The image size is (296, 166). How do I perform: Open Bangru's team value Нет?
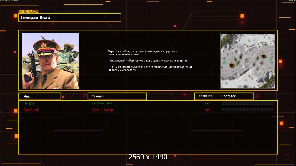click(x=208, y=103)
